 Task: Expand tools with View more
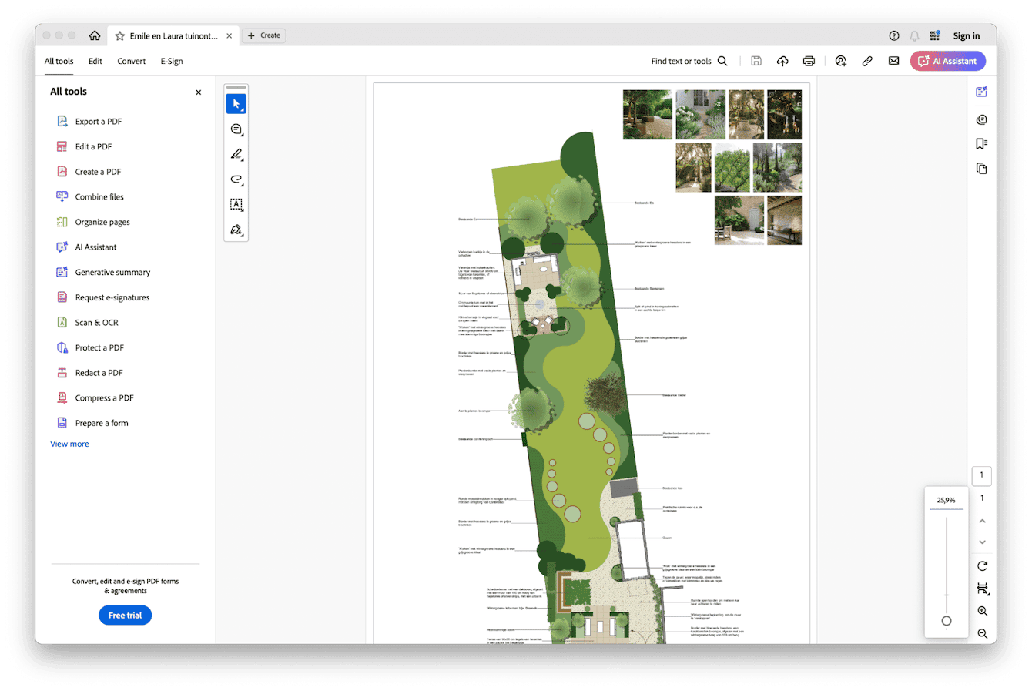pos(69,444)
